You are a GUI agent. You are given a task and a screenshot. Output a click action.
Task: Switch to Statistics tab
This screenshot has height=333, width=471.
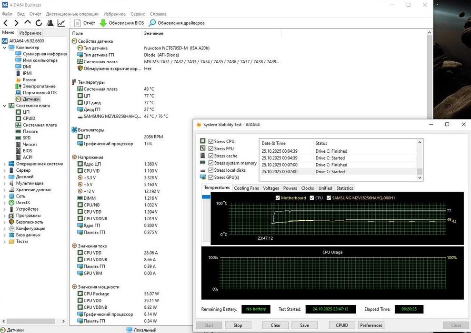click(344, 188)
